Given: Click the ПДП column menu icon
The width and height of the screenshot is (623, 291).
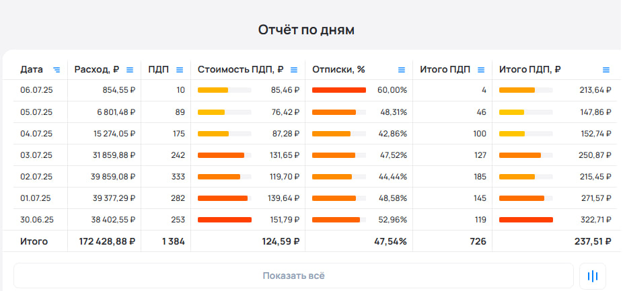Looking at the screenshot, I should 180,69.
